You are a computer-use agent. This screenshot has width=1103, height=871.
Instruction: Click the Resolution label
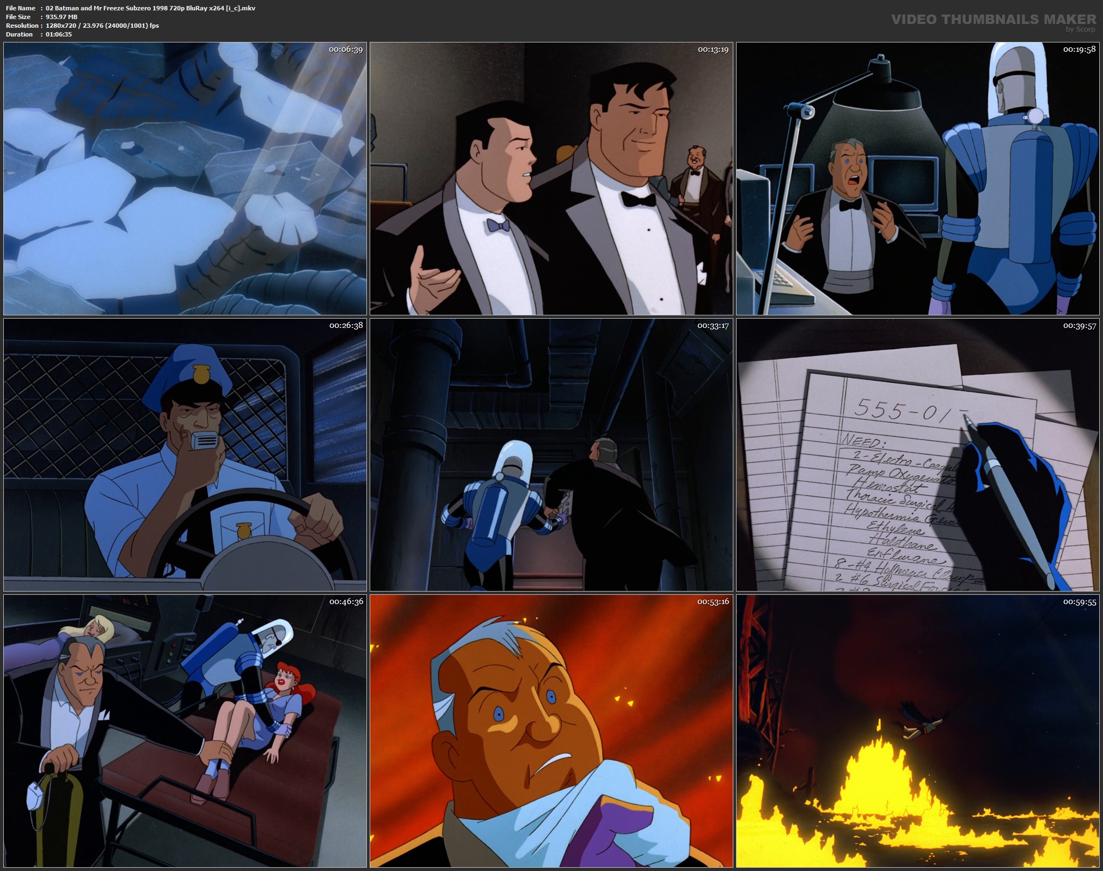22,26
